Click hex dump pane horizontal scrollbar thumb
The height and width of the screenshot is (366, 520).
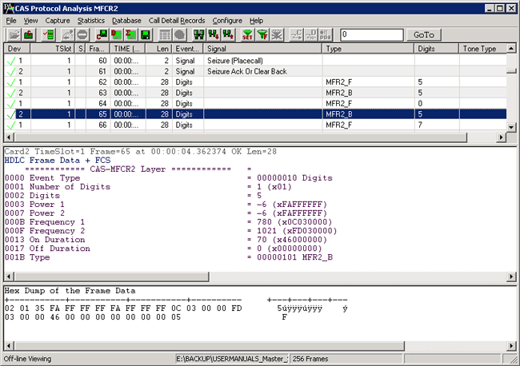pyautogui.click(x=210, y=346)
